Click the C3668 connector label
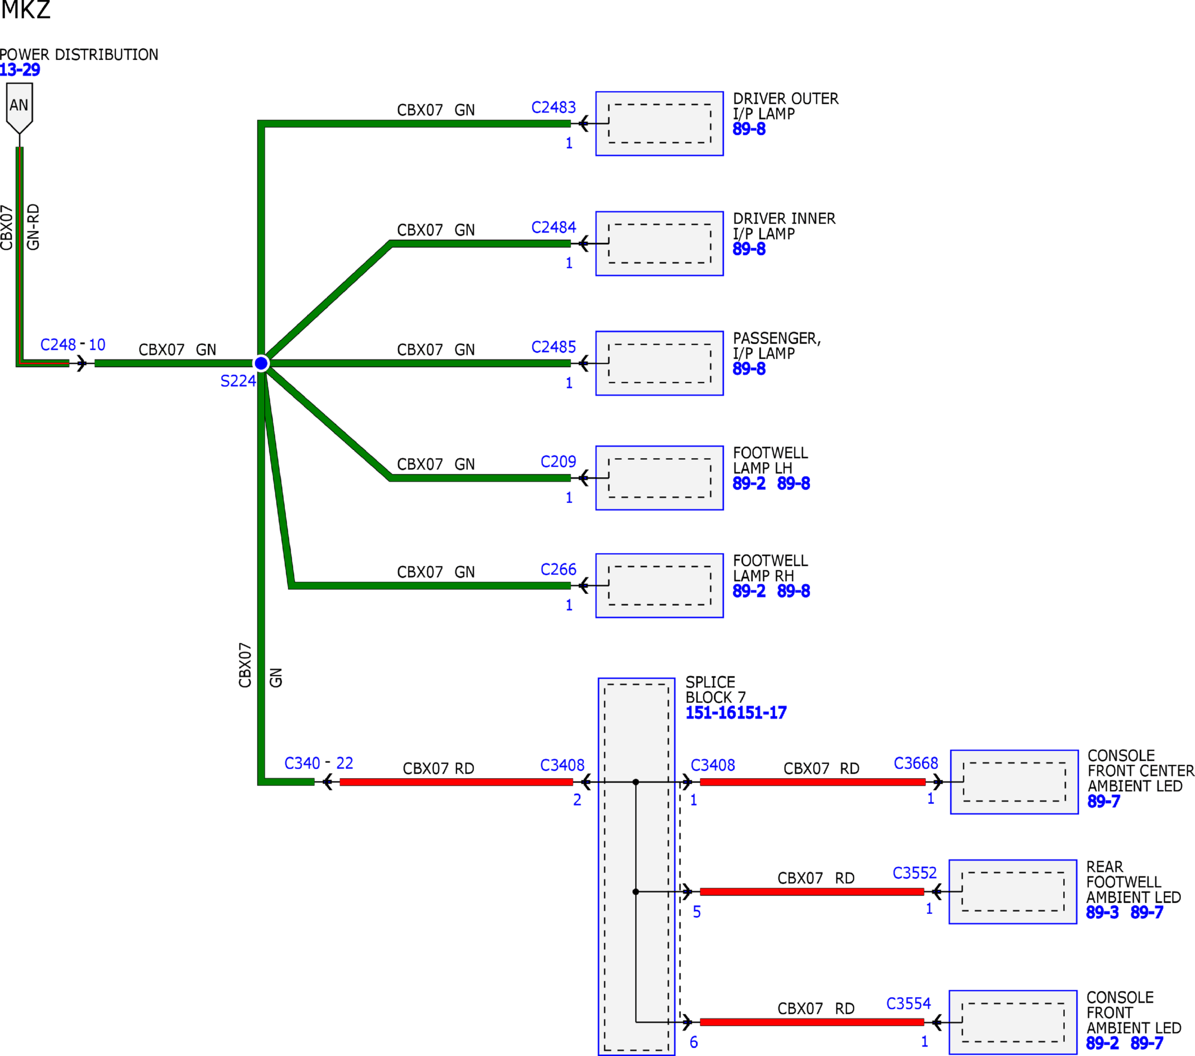Screen dimensions: 1195x1056 (x=916, y=763)
